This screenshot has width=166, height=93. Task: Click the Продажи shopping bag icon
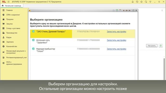tap(3, 19)
